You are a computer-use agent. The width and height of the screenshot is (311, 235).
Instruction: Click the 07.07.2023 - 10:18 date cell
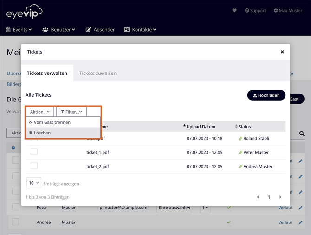pos(205,138)
